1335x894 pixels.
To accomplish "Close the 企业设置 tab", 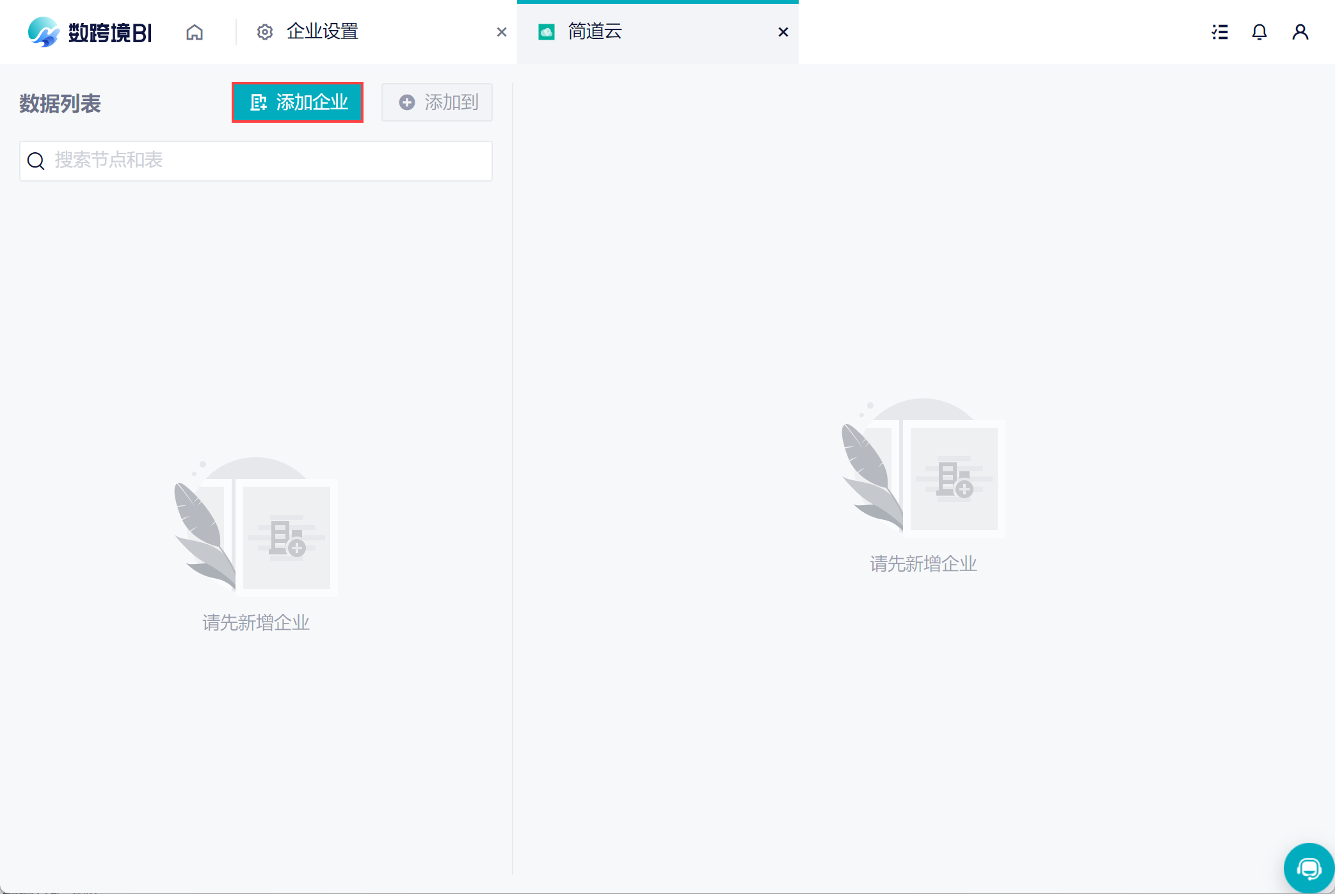I will 502,32.
